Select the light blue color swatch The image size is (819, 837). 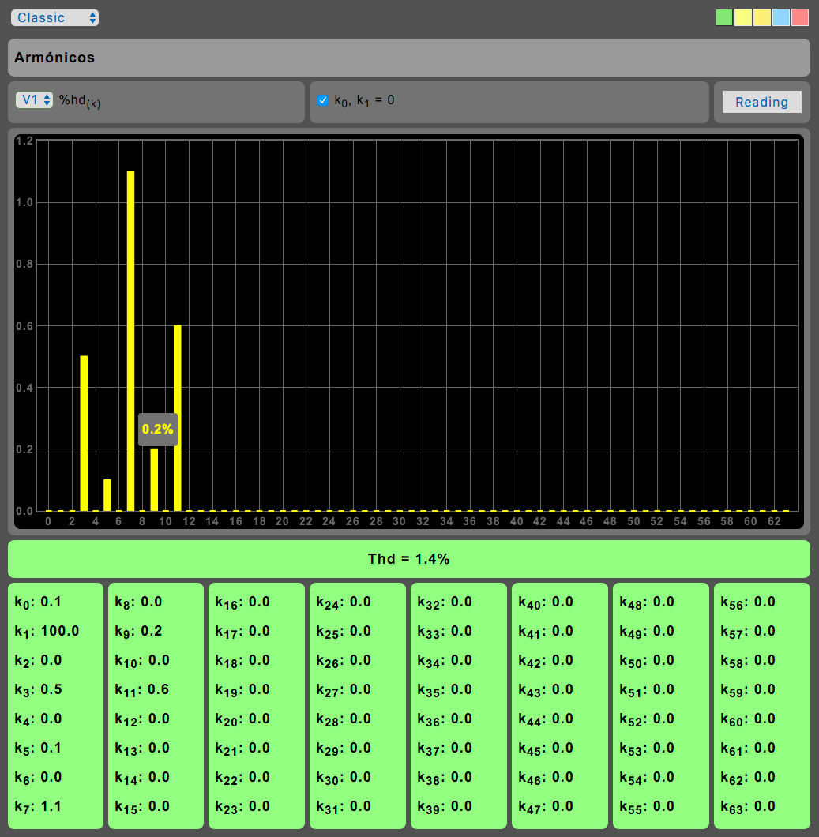780,17
